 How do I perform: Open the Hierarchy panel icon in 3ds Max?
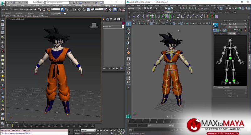111,19
